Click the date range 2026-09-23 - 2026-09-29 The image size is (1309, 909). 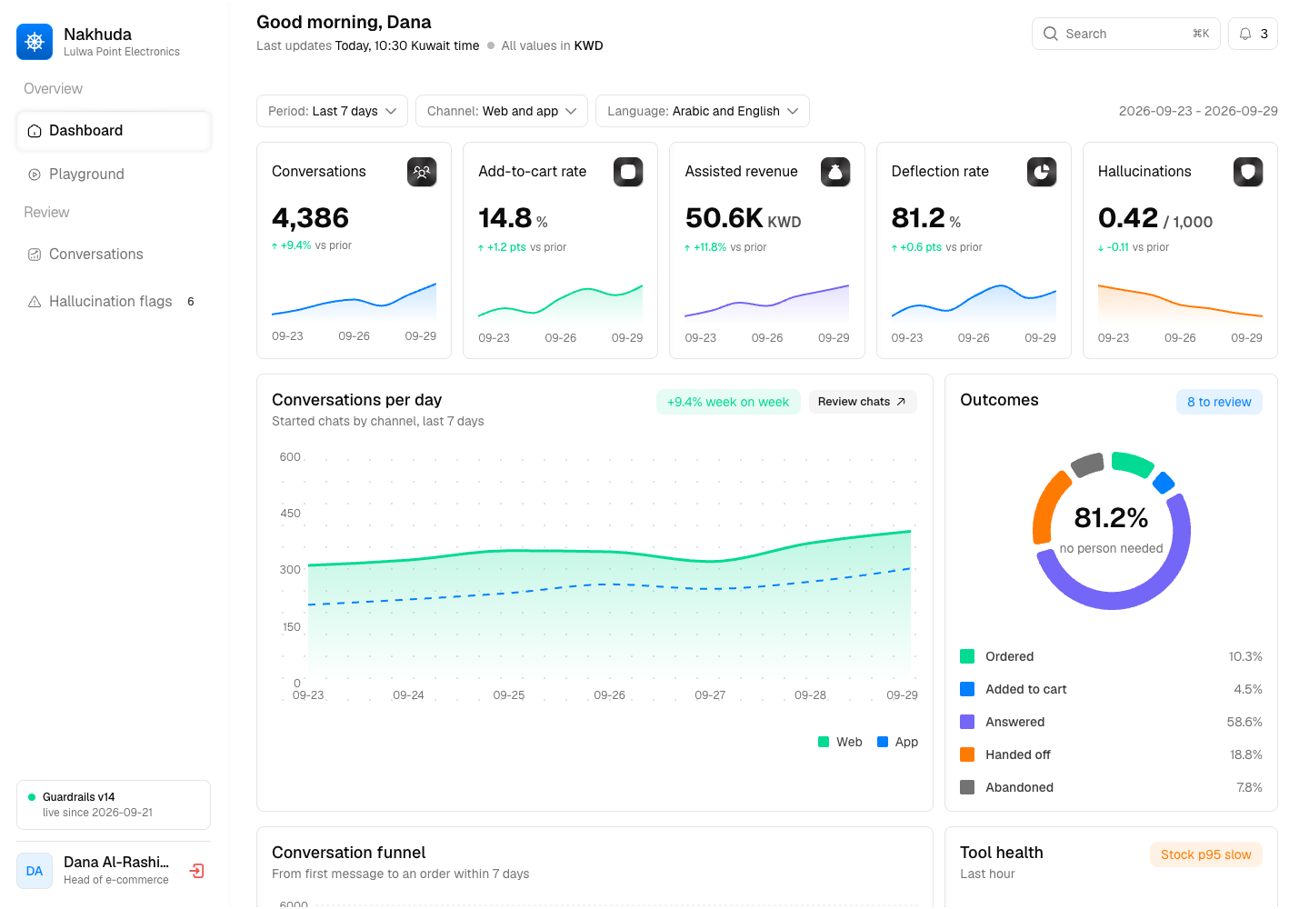tap(1198, 111)
